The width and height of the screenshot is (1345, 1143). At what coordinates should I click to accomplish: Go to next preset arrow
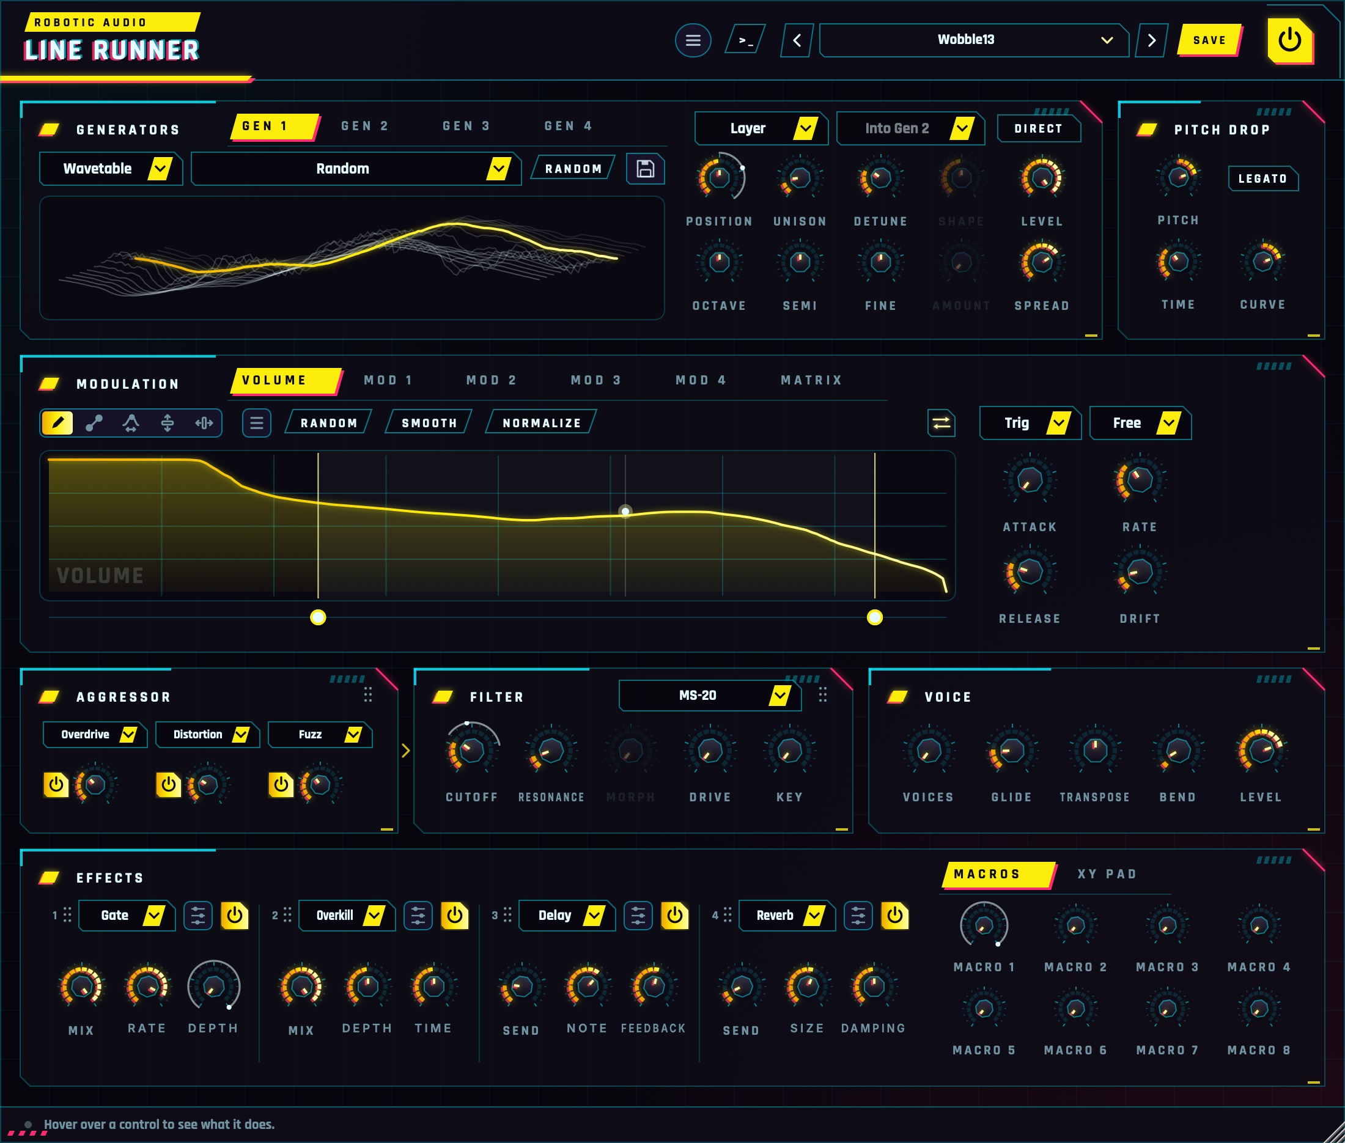(x=1151, y=40)
